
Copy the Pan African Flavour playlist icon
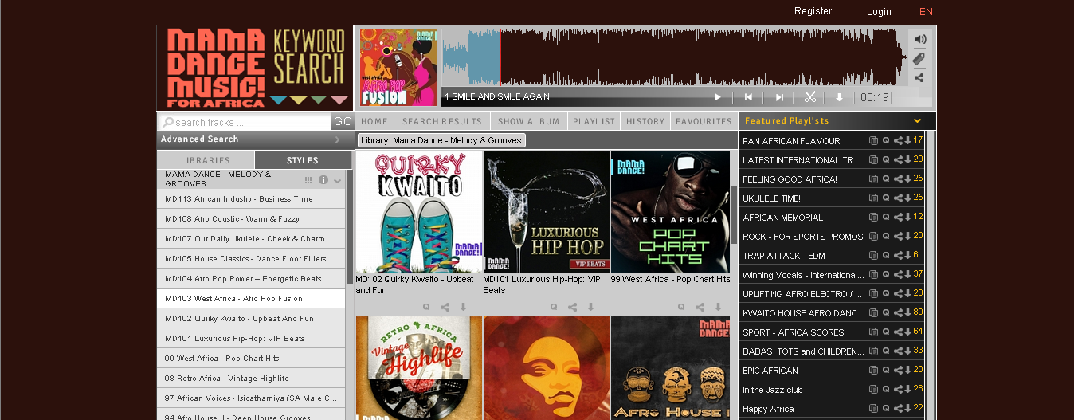(873, 140)
